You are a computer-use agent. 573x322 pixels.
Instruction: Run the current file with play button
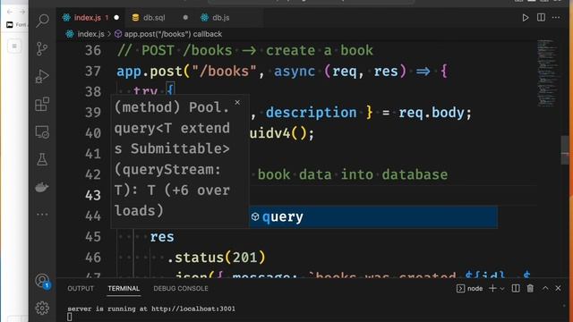point(526,18)
